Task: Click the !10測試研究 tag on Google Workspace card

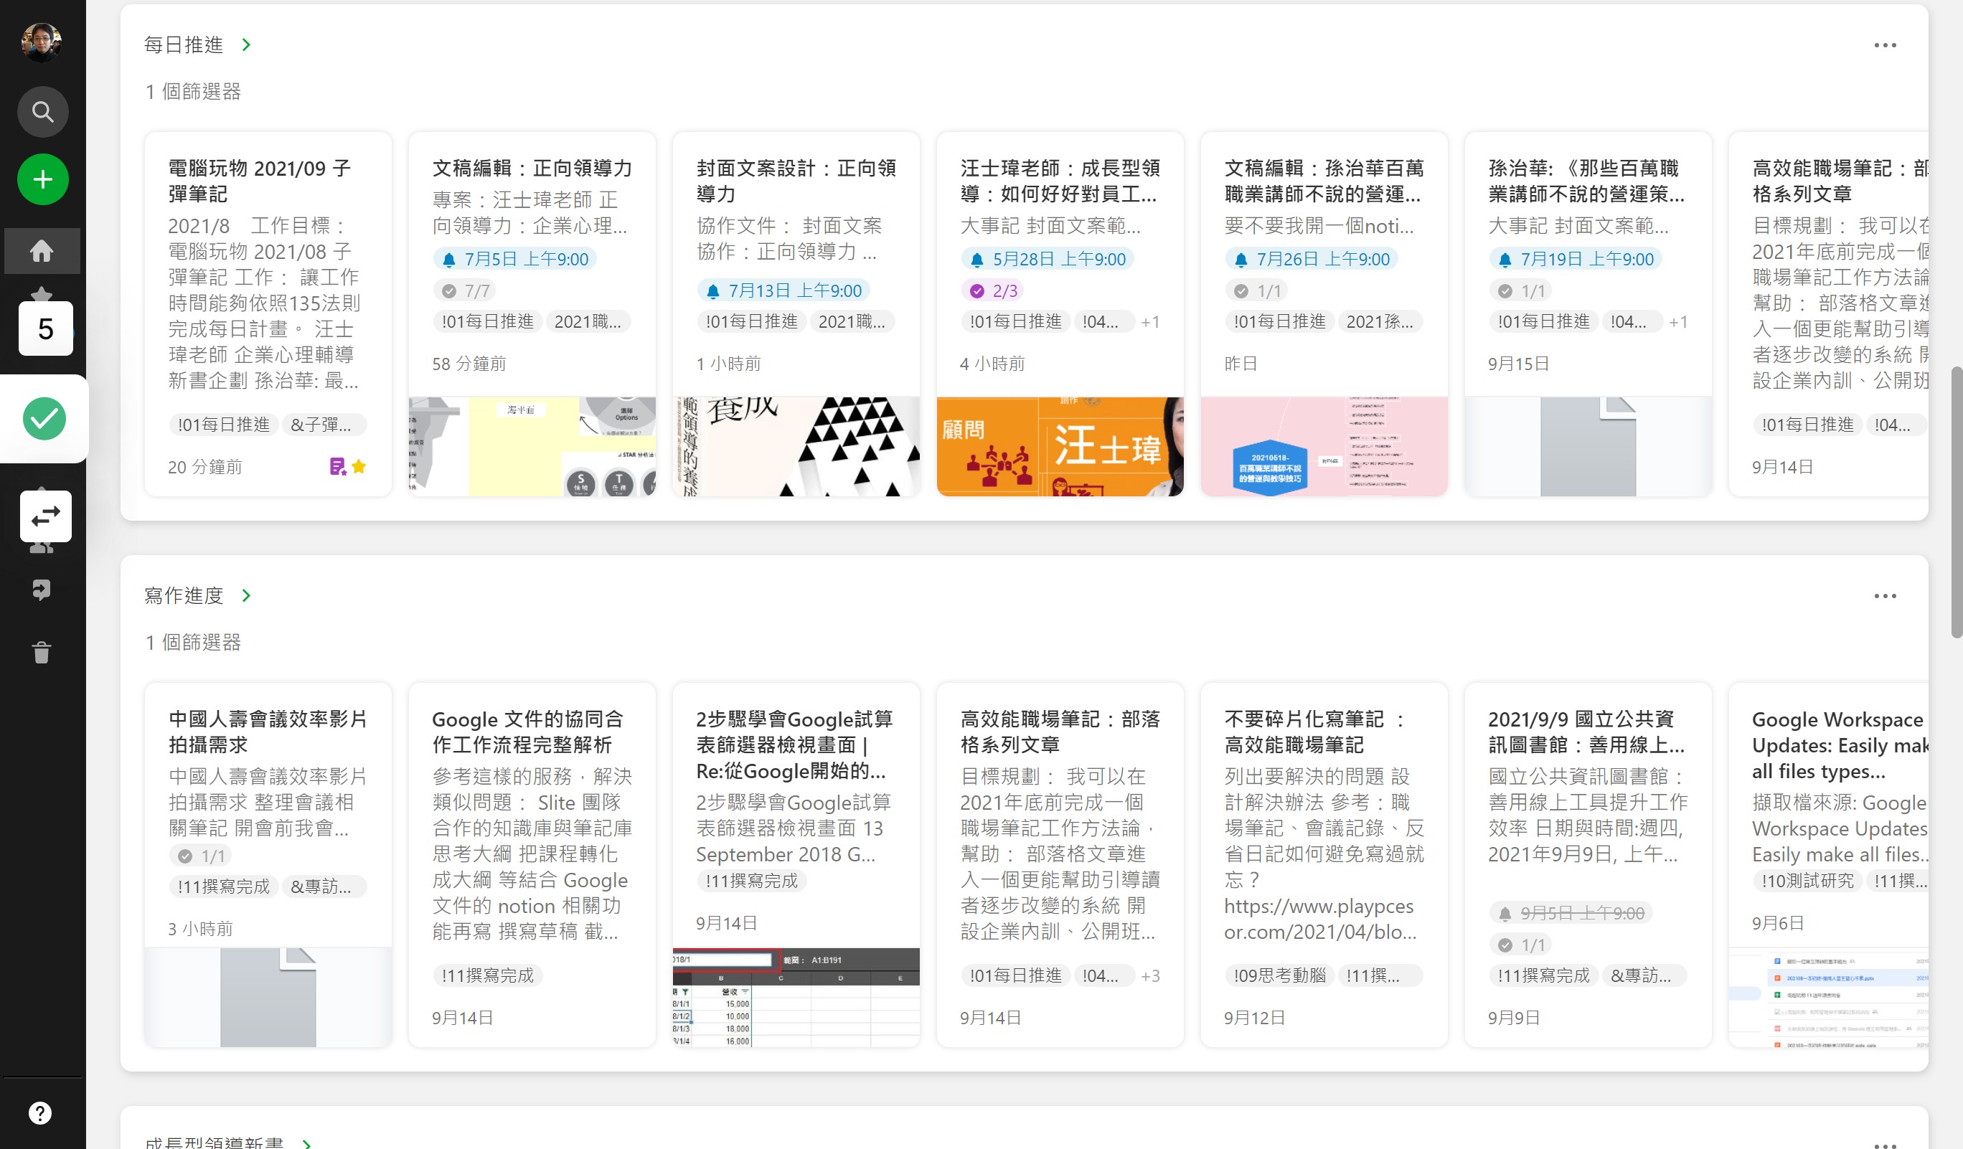Action: point(1807,881)
